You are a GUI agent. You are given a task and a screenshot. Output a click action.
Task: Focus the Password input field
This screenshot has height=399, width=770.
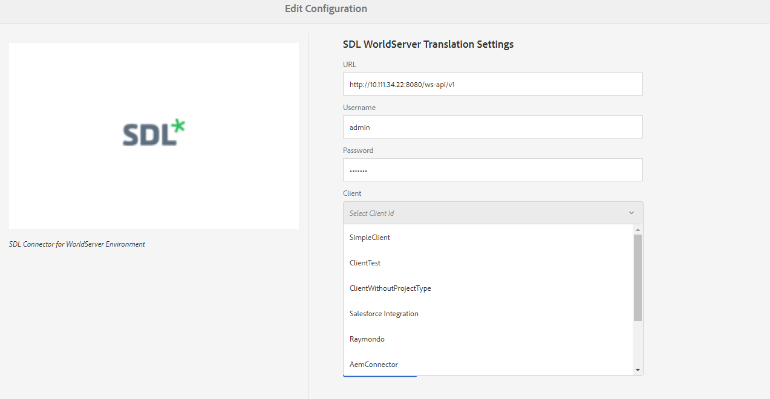[x=492, y=170]
